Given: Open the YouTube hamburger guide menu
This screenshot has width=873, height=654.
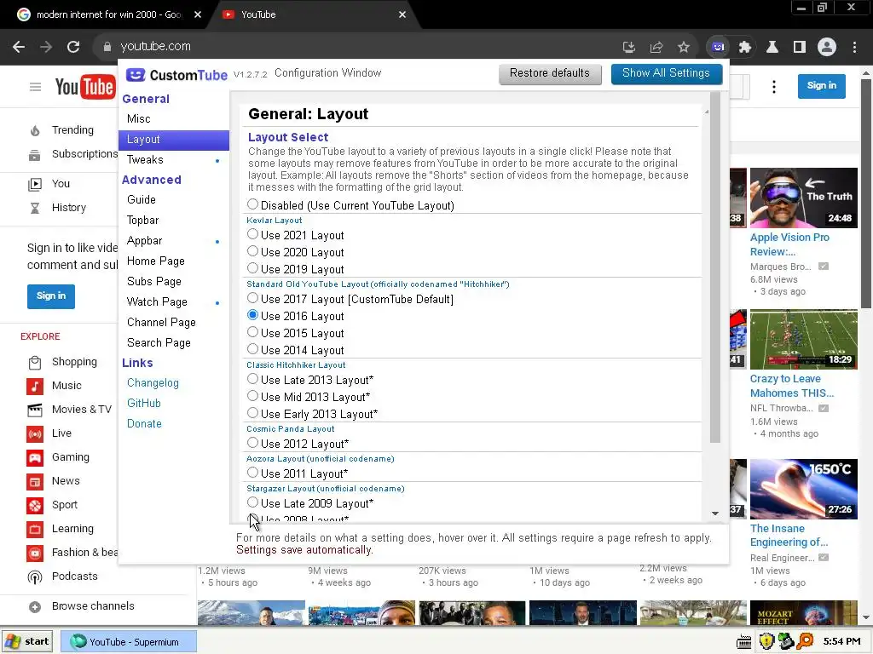Looking at the screenshot, I should coord(35,87).
